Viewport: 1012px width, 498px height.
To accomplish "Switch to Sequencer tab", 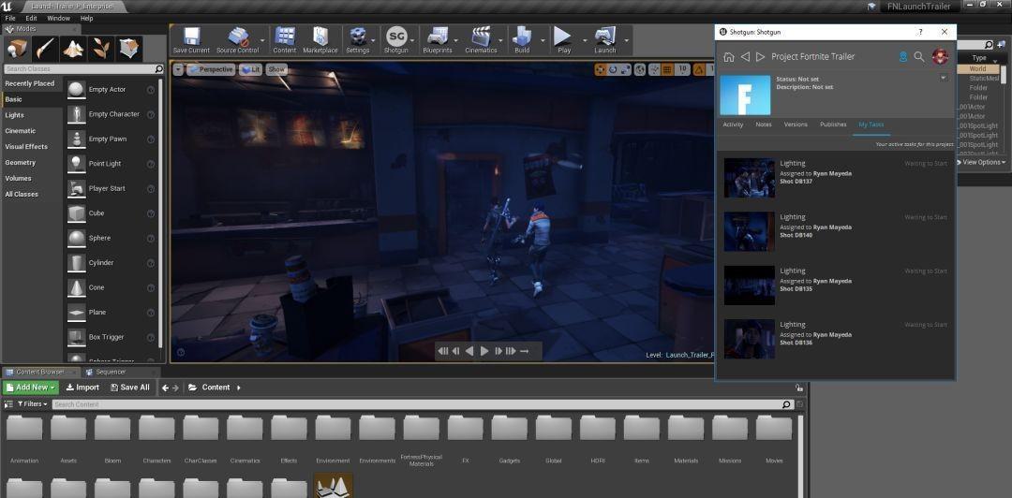I will pos(111,373).
